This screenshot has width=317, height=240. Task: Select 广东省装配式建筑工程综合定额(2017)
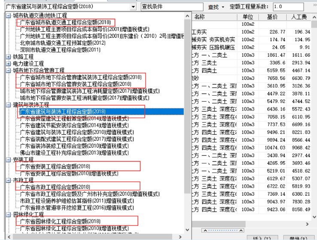coord(77,139)
